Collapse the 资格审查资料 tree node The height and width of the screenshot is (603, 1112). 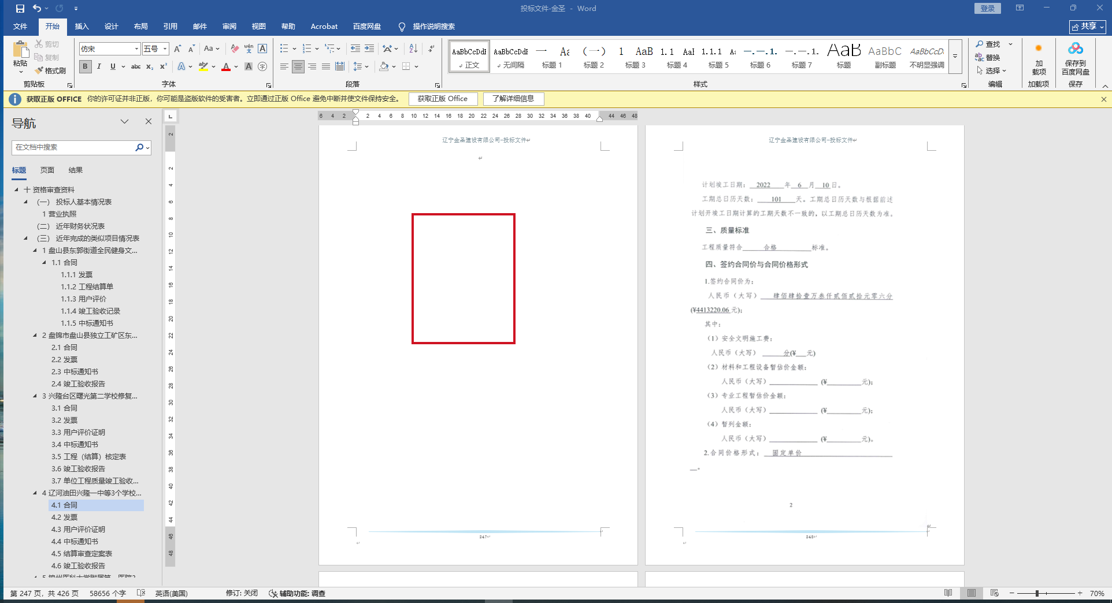[16, 189]
